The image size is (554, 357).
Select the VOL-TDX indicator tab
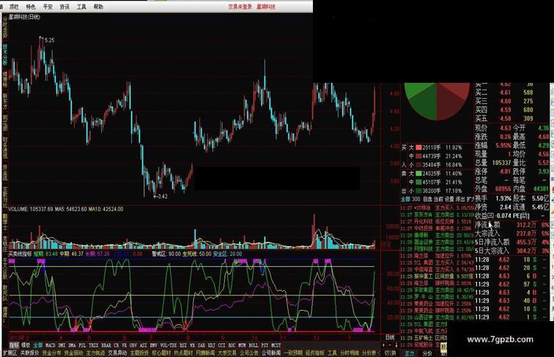pyautogui.click(x=169, y=345)
